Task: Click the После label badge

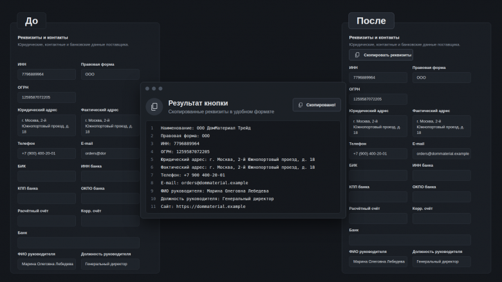Action: pyautogui.click(x=371, y=21)
